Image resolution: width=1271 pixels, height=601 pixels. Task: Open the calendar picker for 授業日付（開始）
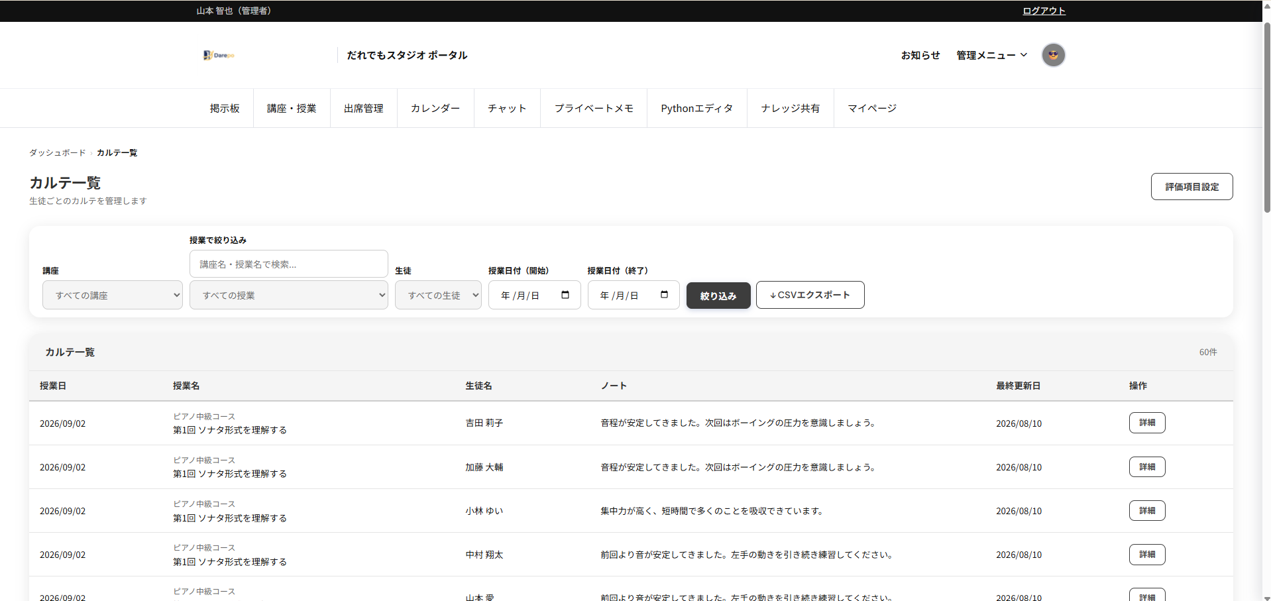(x=565, y=295)
